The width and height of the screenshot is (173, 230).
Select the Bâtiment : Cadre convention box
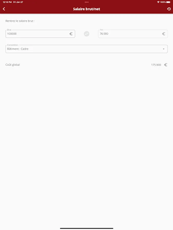coord(87,49)
